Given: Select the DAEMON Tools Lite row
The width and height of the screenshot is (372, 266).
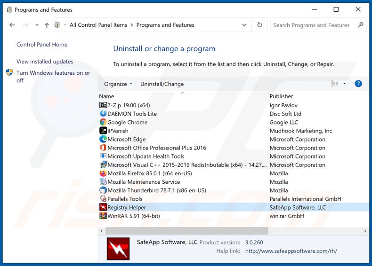Looking at the screenshot, I should tap(234, 114).
